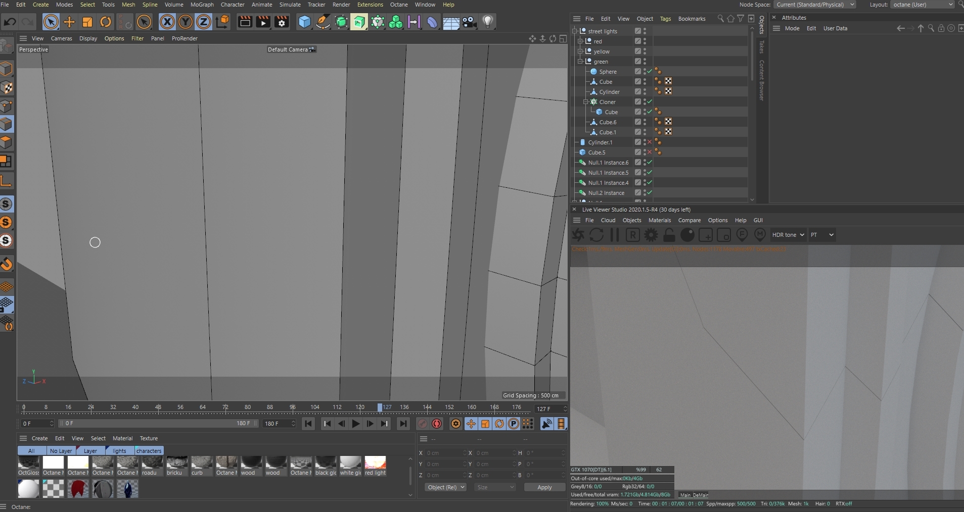Switch to characters material tab
Image resolution: width=964 pixels, height=512 pixels.
tap(149, 451)
